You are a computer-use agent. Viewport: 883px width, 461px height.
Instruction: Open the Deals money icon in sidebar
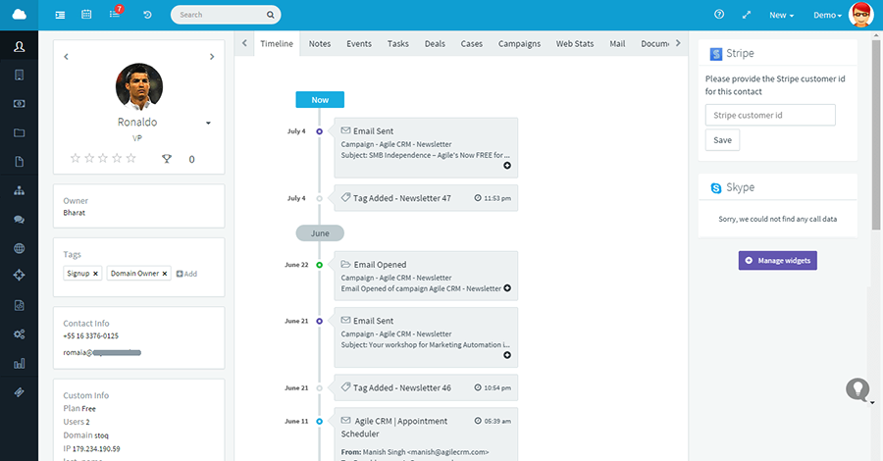[19, 103]
